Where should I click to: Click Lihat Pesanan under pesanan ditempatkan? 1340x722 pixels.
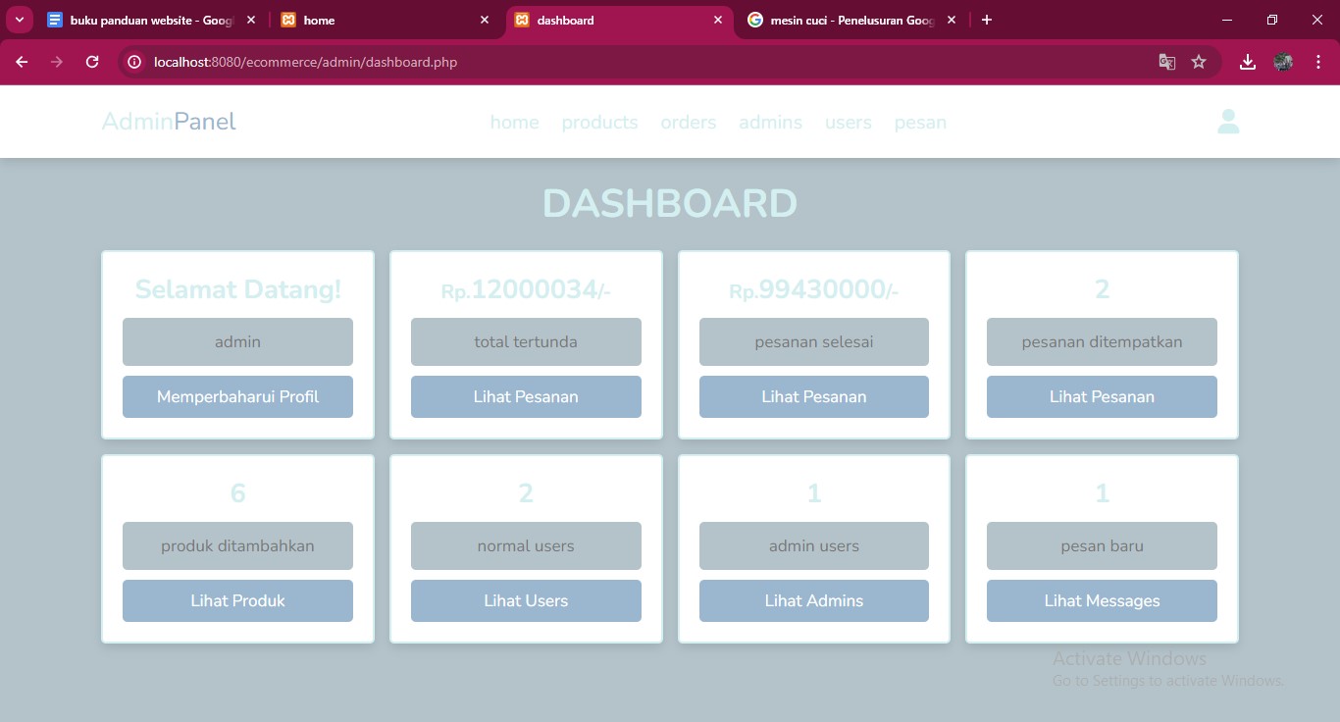point(1102,396)
